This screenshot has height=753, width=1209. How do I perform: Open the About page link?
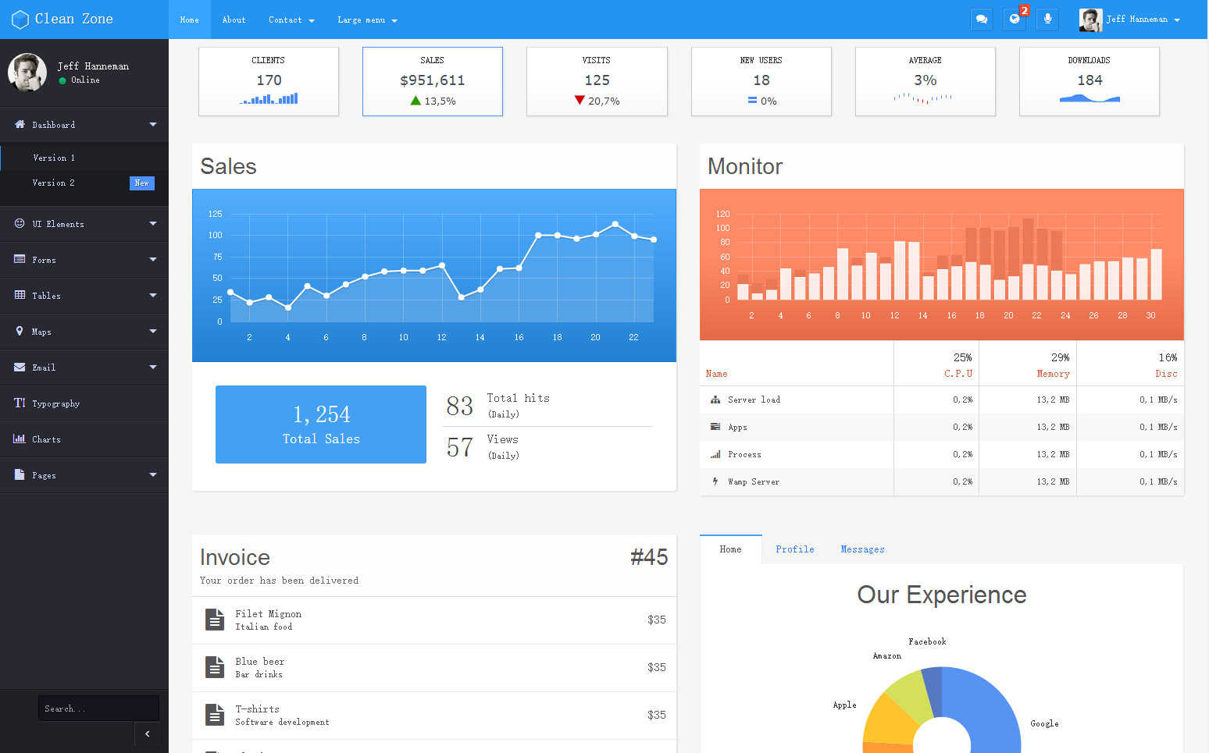pos(234,20)
